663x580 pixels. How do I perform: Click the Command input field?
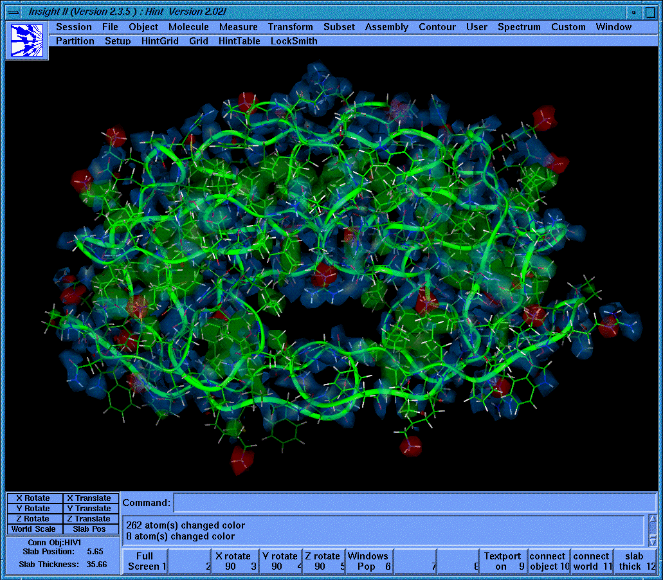click(414, 503)
